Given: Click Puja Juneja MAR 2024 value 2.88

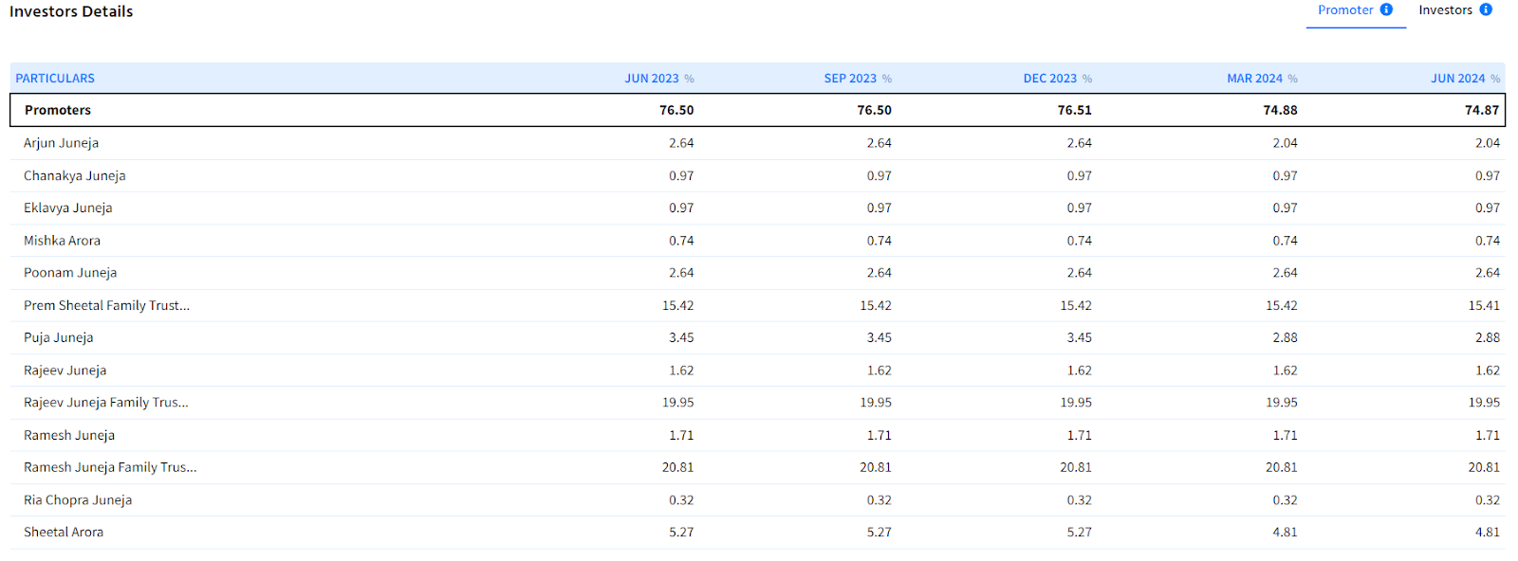Looking at the screenshot, I should coord(1285,338).
